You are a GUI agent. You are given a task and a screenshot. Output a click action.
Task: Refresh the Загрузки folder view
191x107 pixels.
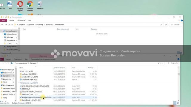[x=162, y=63]
